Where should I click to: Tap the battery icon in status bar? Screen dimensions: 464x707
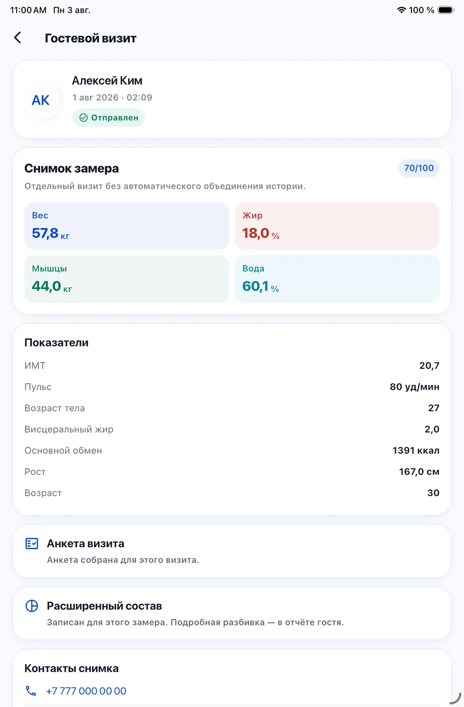[x=446, y=10]
